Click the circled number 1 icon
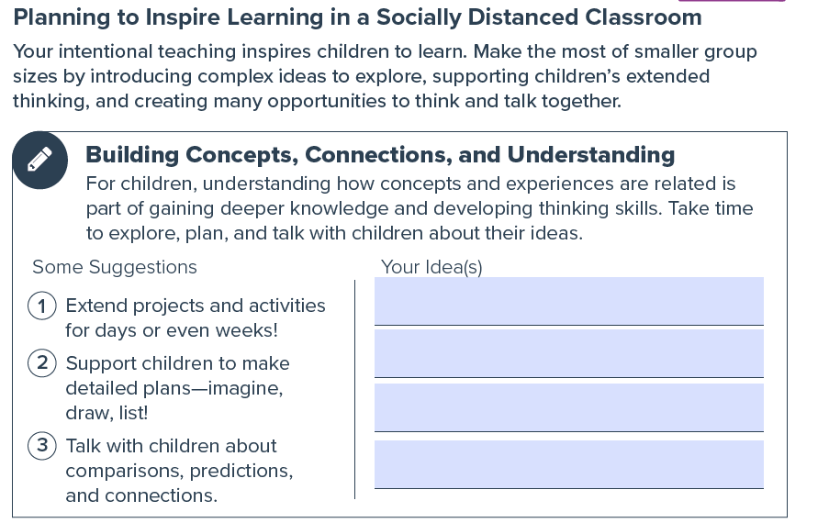Screen dimensions: 829x523 click(41, 306)
